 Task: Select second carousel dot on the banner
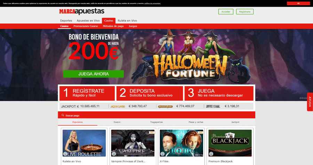303,98
